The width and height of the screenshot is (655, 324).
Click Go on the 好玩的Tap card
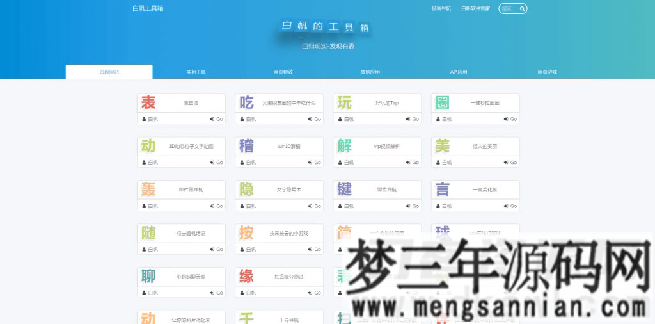[x=413, y=119]
